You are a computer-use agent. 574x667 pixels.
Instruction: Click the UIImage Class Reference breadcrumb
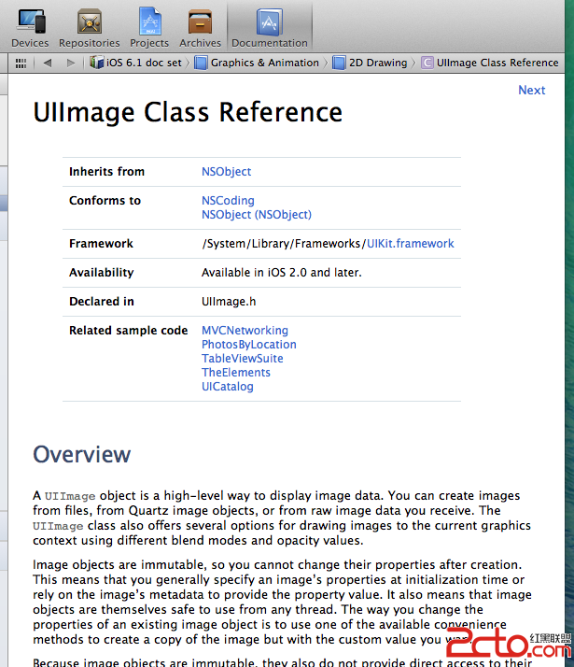490,63
